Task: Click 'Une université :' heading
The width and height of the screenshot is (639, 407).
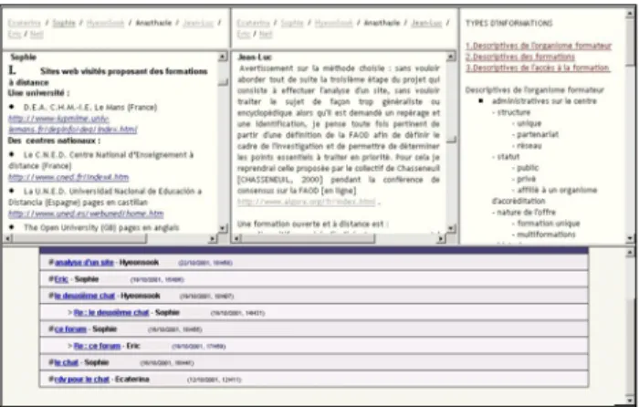Action: point(38,93)
